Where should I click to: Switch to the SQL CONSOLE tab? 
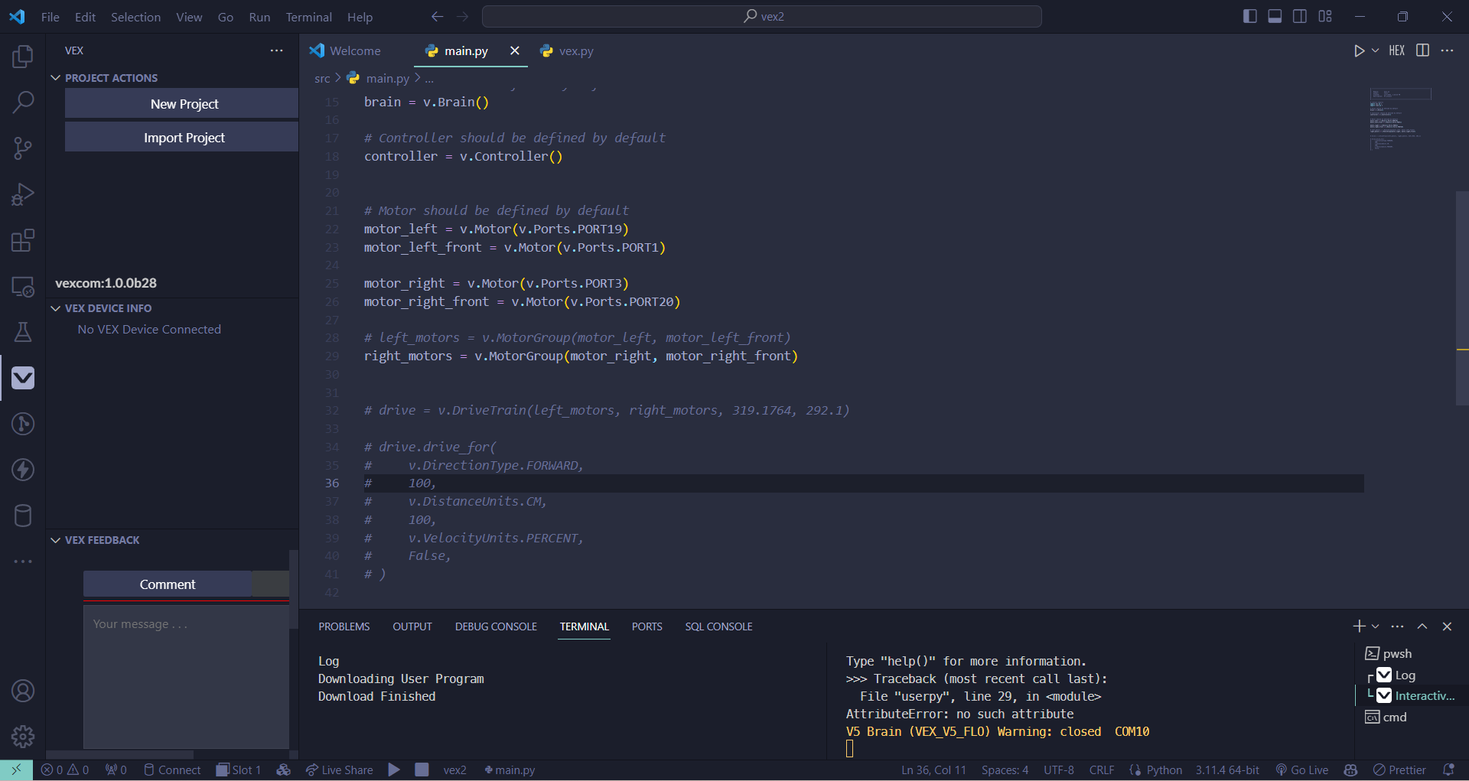tap(718, 626)
